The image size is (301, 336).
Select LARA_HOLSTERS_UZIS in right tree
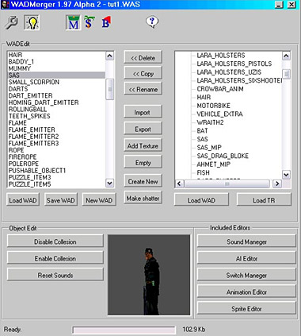click(229, 72)
